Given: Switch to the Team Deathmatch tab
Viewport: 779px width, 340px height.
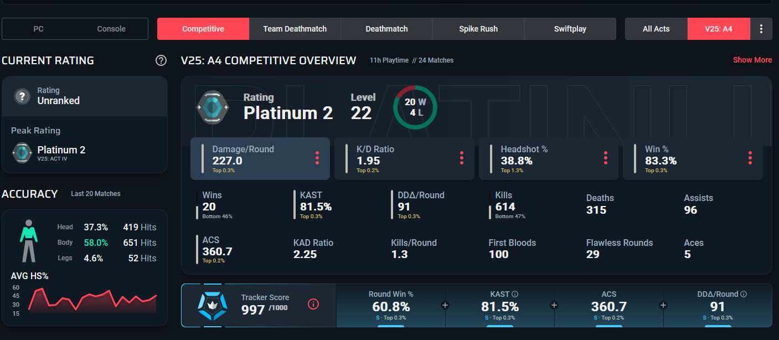Looking at the screenshot, I should tap(295, 28).
